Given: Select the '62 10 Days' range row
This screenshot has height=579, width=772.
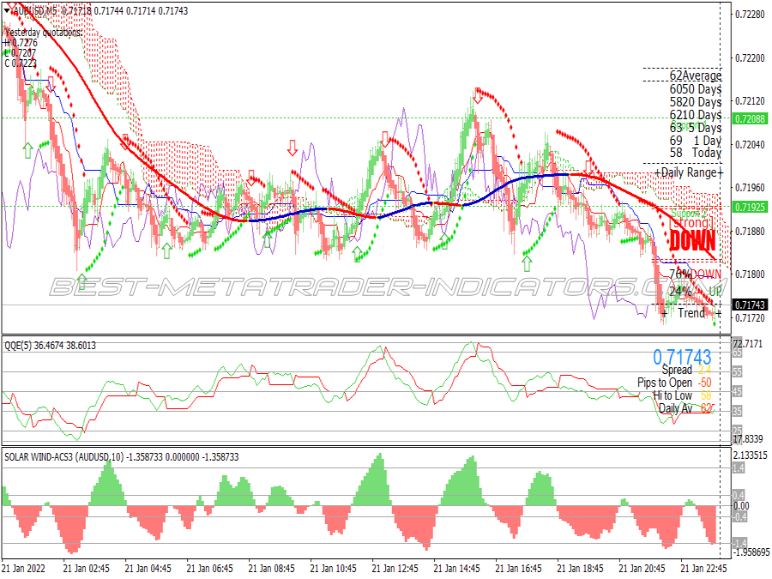Looking at the screenshot, I should [695, 114].
